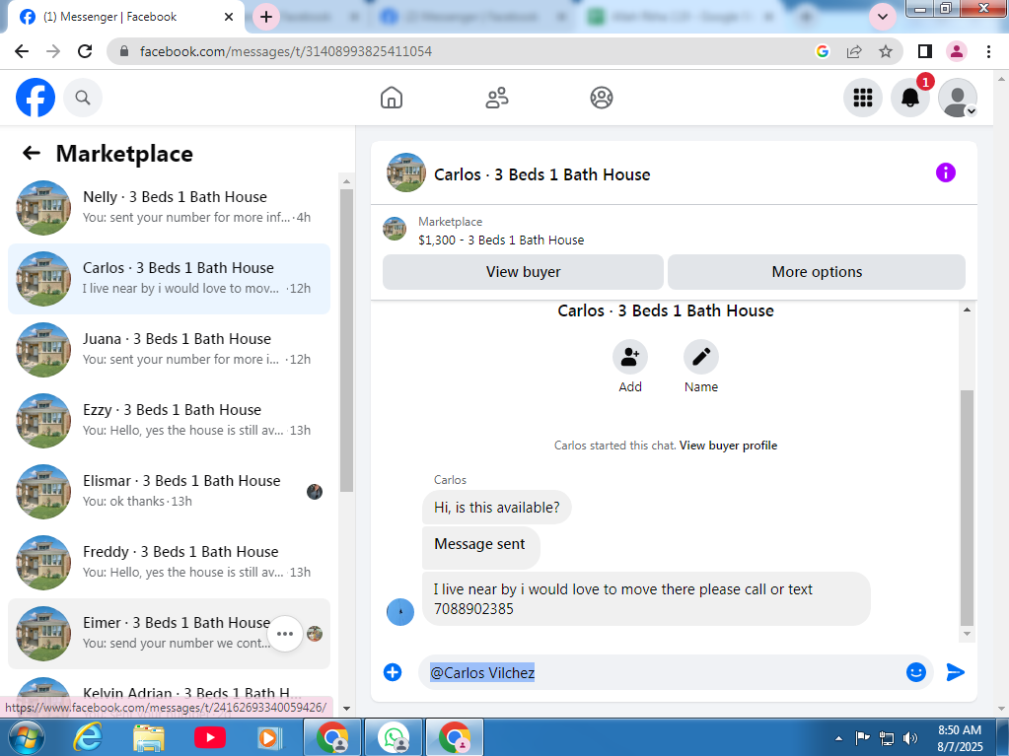This screenshot has height=756, width=1009.
Task: Open the Nelly conversation
Action: coord(169,208)
